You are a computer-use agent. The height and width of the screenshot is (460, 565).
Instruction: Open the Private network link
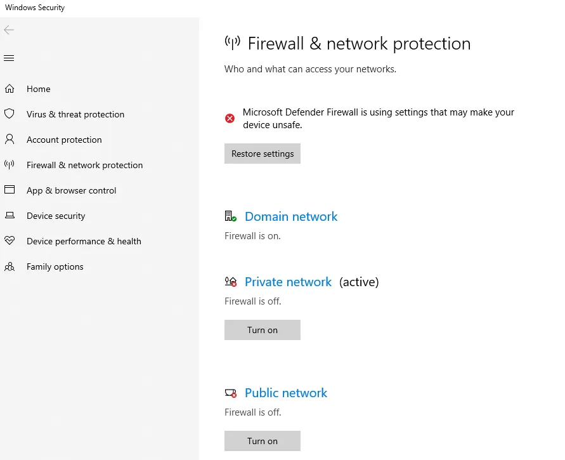pos(288,282)
